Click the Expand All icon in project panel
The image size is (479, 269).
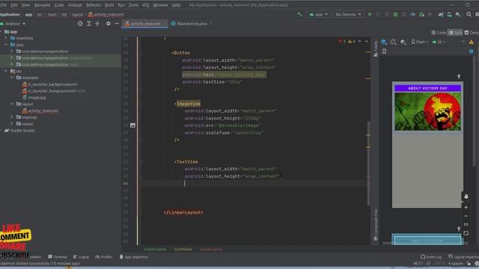pyautogui.click(x=89, y=23)
